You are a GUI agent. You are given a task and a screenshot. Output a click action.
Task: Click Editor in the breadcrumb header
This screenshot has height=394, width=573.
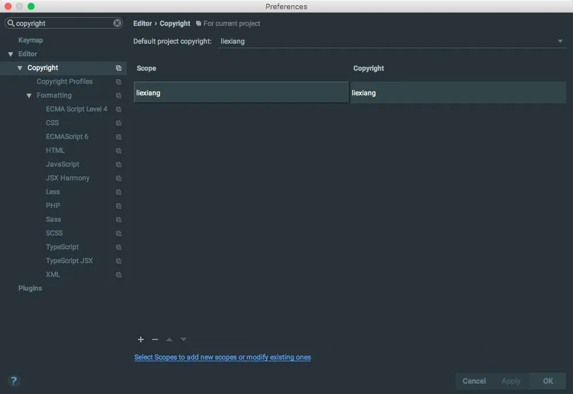(x=143, y=24)
